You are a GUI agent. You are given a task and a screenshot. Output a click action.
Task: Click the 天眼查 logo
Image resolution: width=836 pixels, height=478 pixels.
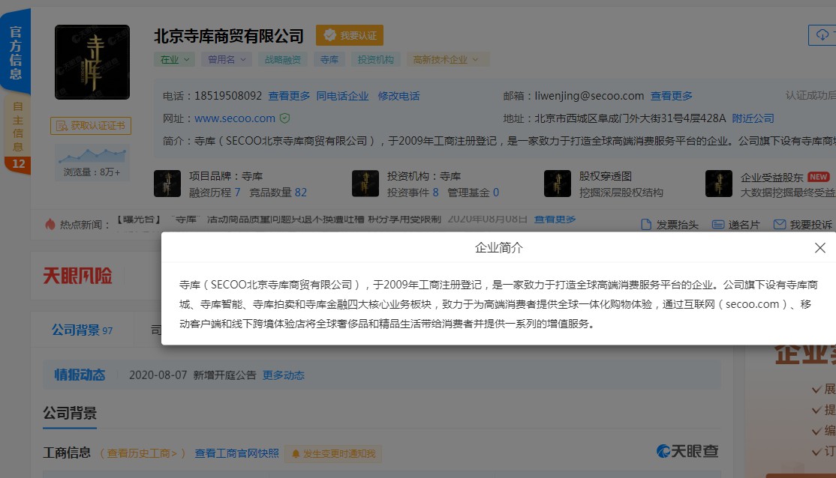coord(687,451)
